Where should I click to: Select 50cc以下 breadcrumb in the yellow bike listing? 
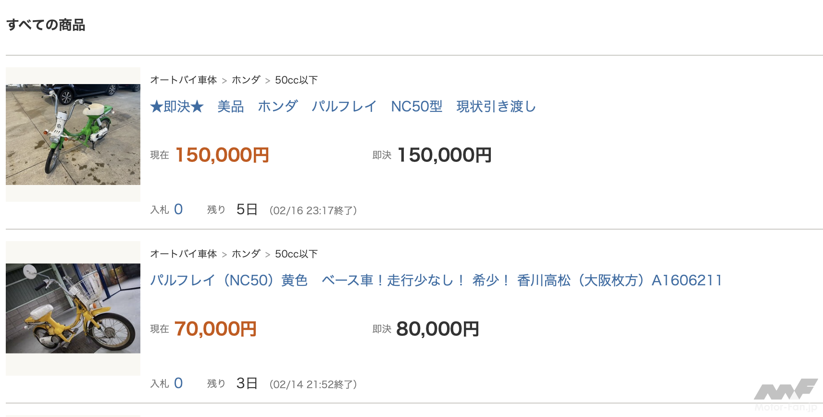(x=296, y=254)
